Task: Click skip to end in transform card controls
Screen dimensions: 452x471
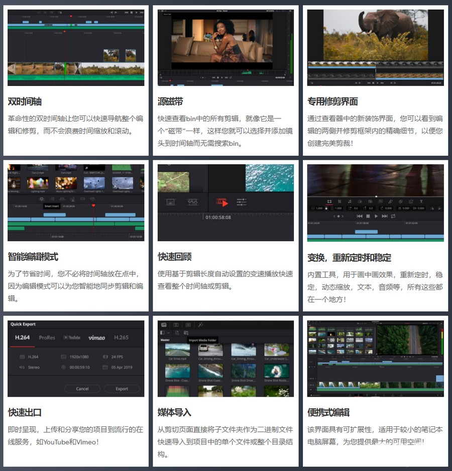Action: (385, 216)
